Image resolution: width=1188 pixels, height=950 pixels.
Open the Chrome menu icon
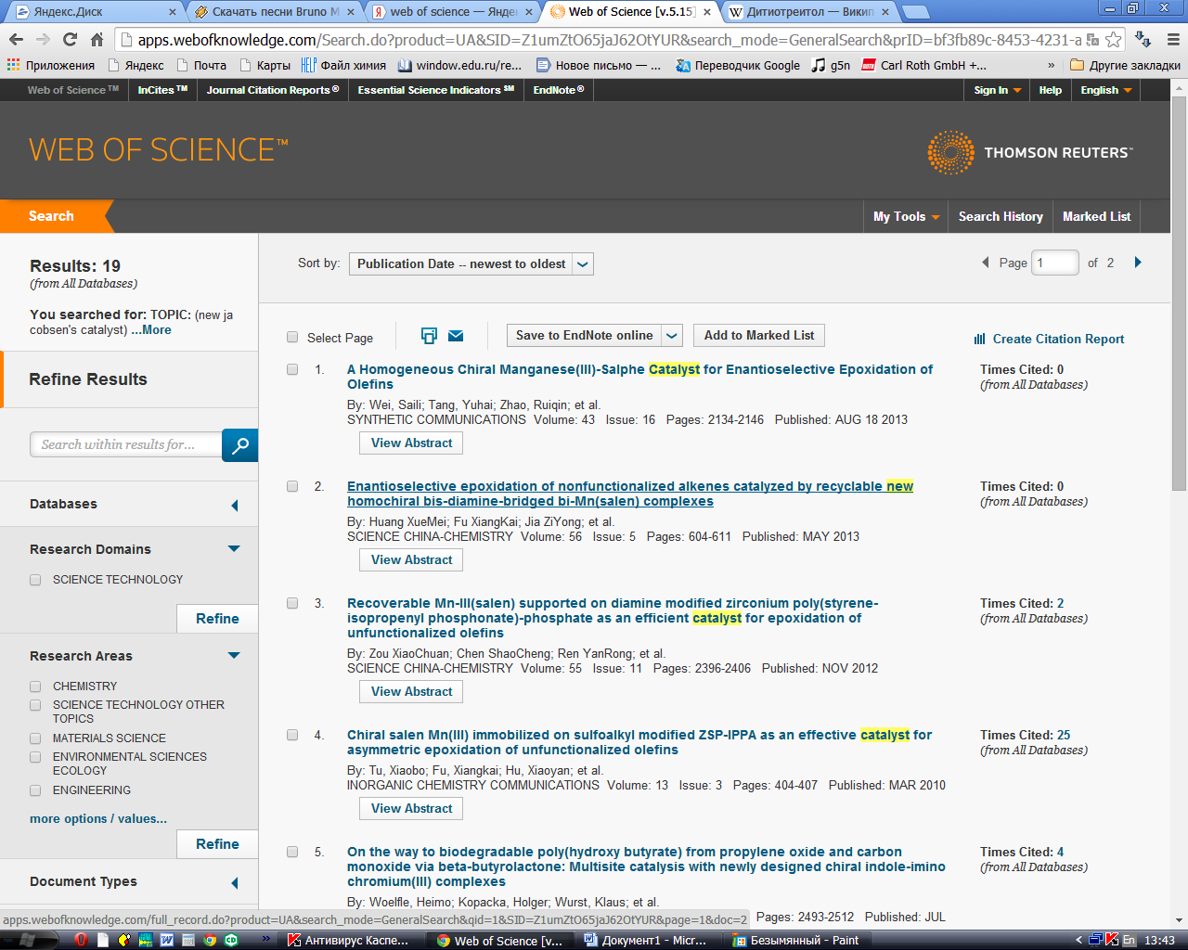click(x=1172, y=40)
